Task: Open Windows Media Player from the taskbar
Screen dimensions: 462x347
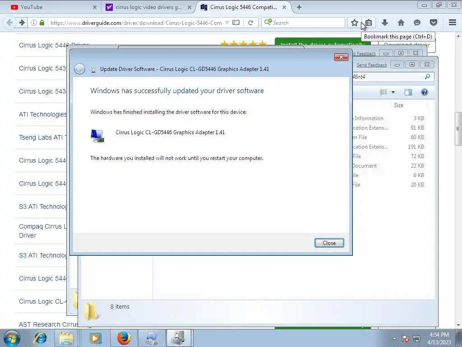Action: (x=95, y=338)
